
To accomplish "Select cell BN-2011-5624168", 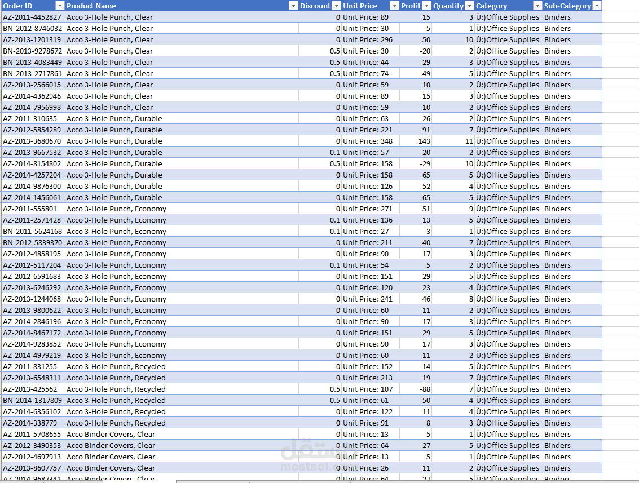I will pos(33,231).
